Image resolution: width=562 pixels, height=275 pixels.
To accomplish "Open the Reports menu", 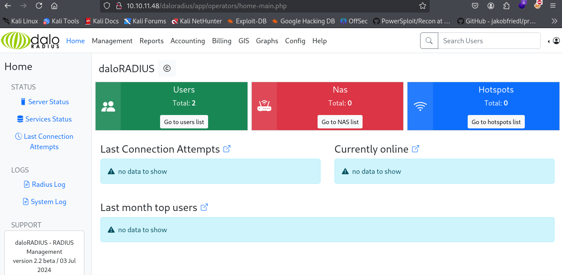I will click(151, 41).
